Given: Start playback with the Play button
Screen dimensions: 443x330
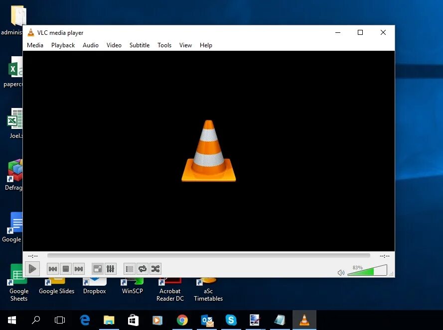Looking at the screenshot, I should pyautogui.click(x=32, y=269).
